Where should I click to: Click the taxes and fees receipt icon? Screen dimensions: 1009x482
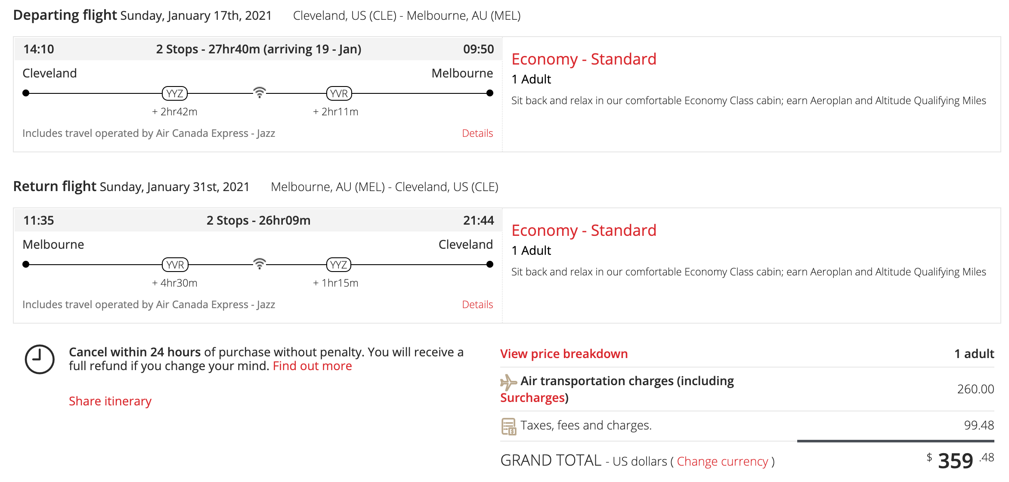pyautogui.click(x=509, y=426)
